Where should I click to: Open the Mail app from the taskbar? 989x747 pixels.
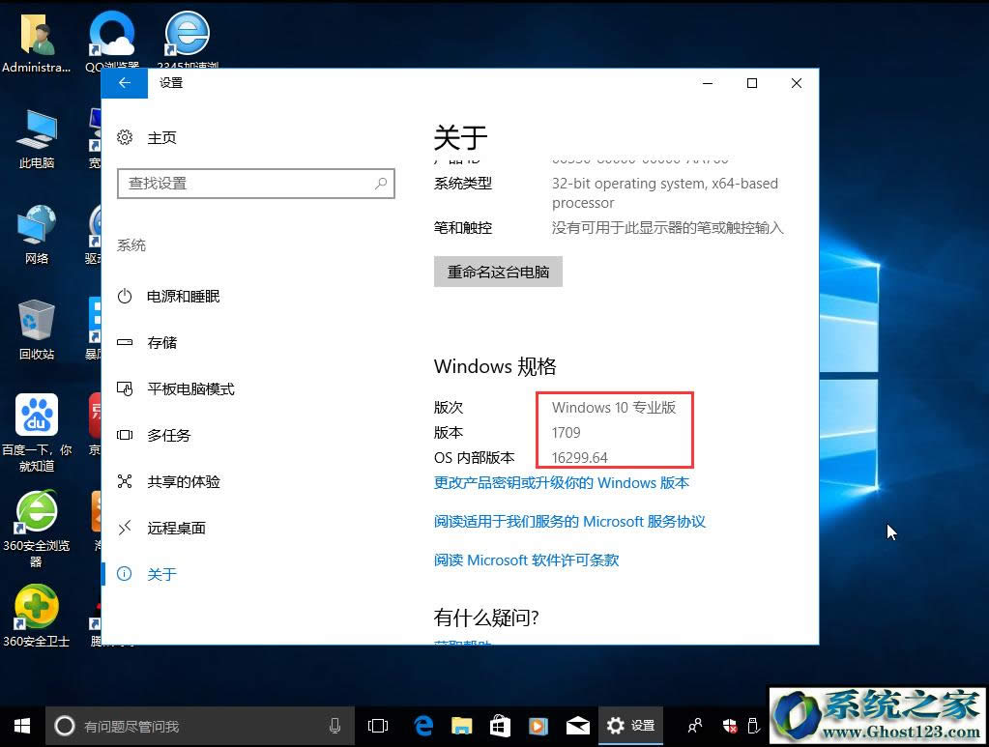pos(577,726)
